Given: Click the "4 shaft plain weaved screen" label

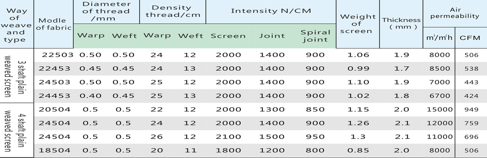Looking at the screenshot, I should click(16, 130).
